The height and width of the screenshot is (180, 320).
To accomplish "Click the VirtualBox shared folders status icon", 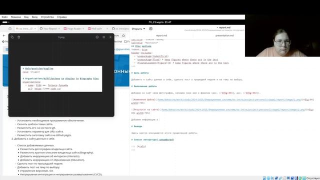I will coord(284,178).
